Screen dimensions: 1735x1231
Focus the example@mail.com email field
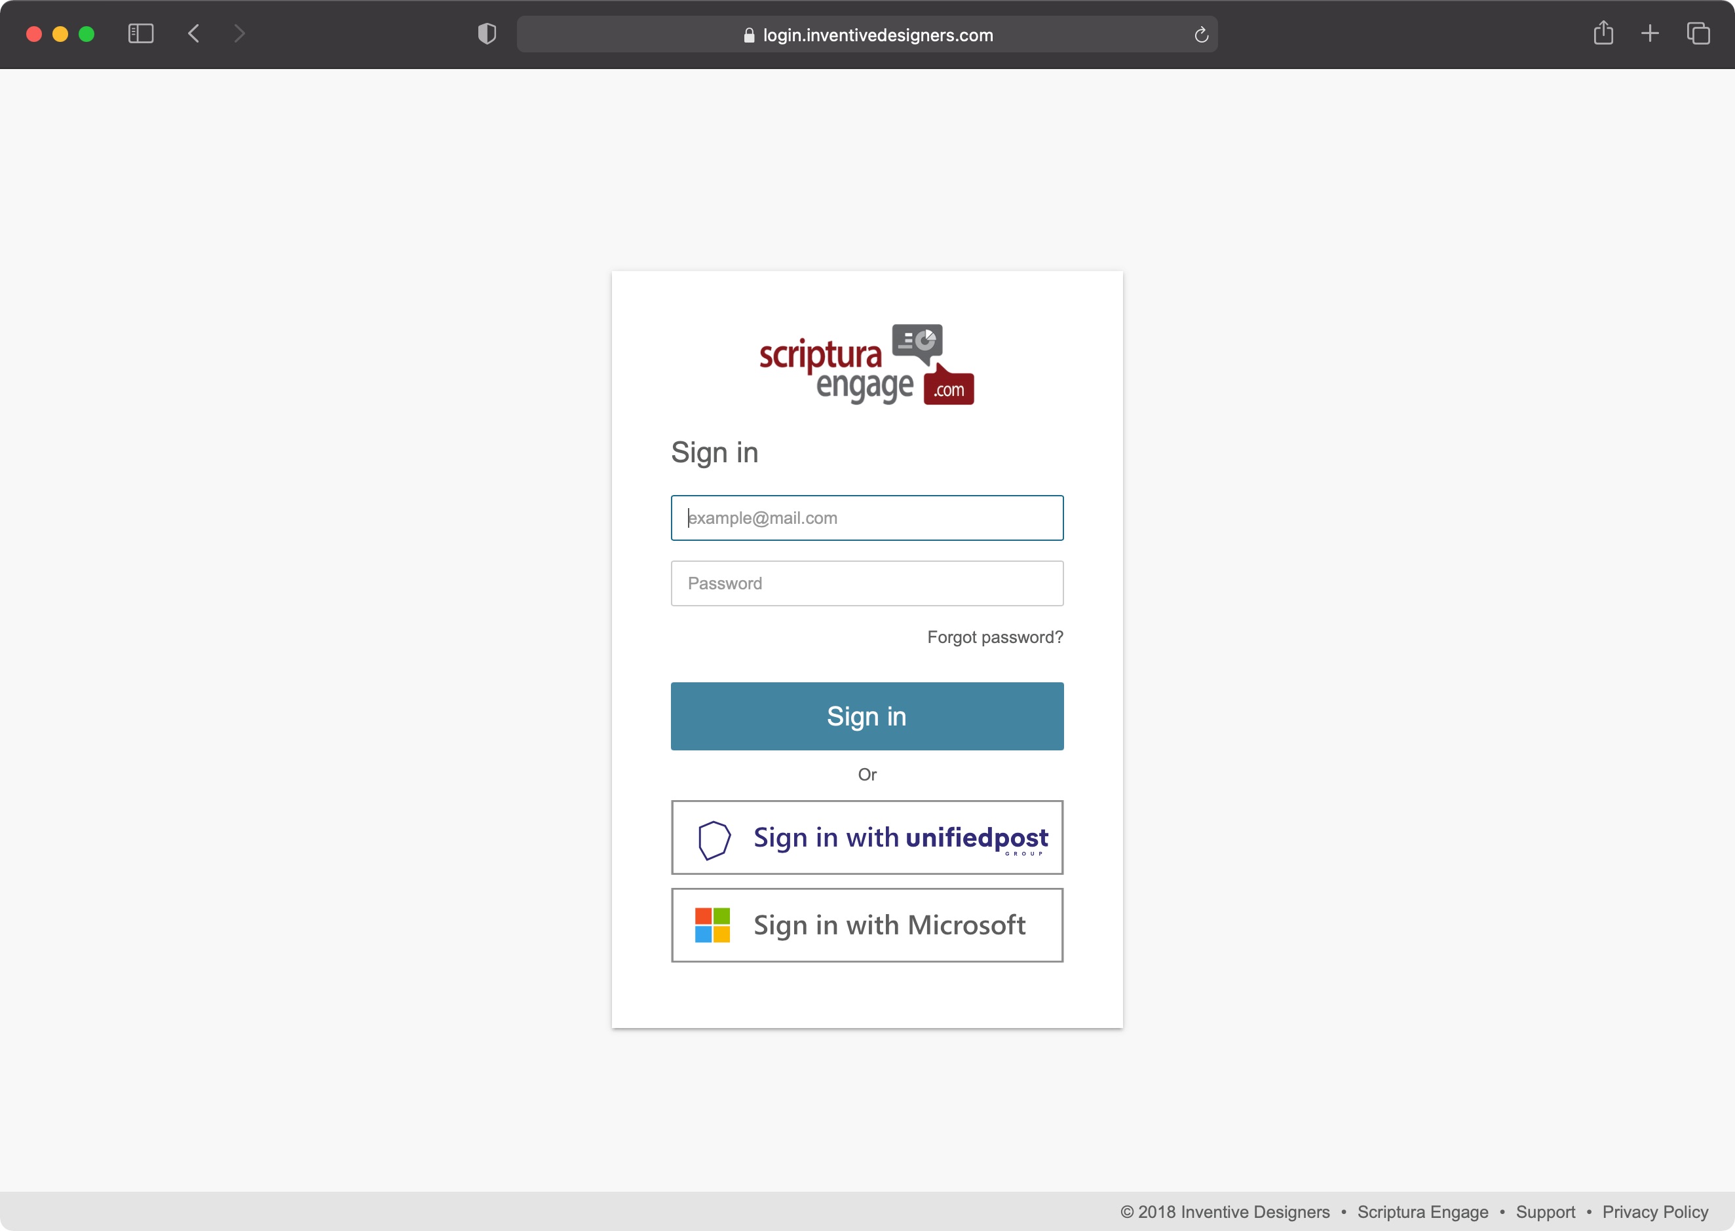[867, 518]
